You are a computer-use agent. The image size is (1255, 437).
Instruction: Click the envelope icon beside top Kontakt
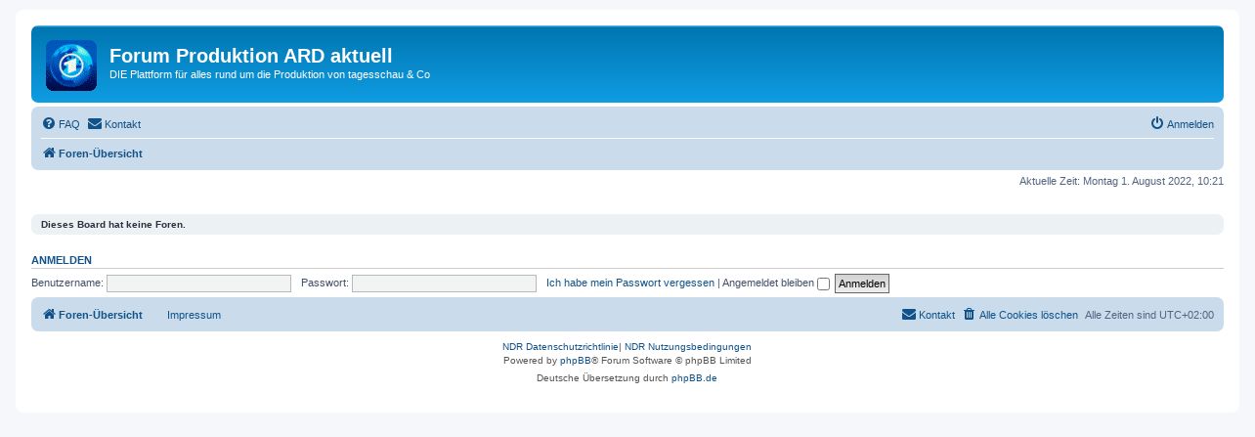click(x=95, y=124)
